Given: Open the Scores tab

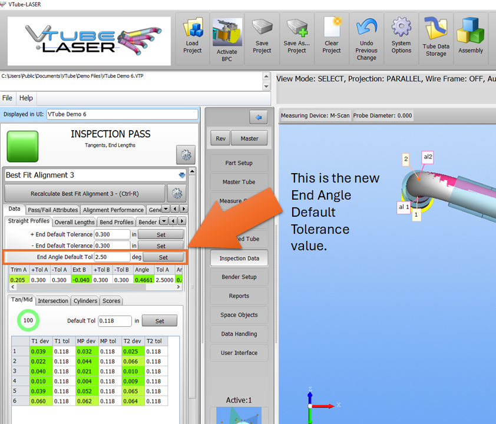Looking at the screenshot, I should pos(111,301).
